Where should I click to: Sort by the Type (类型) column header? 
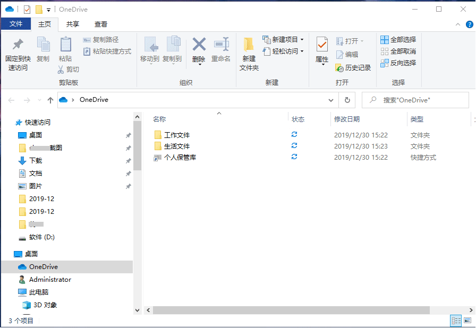point(417,119)
